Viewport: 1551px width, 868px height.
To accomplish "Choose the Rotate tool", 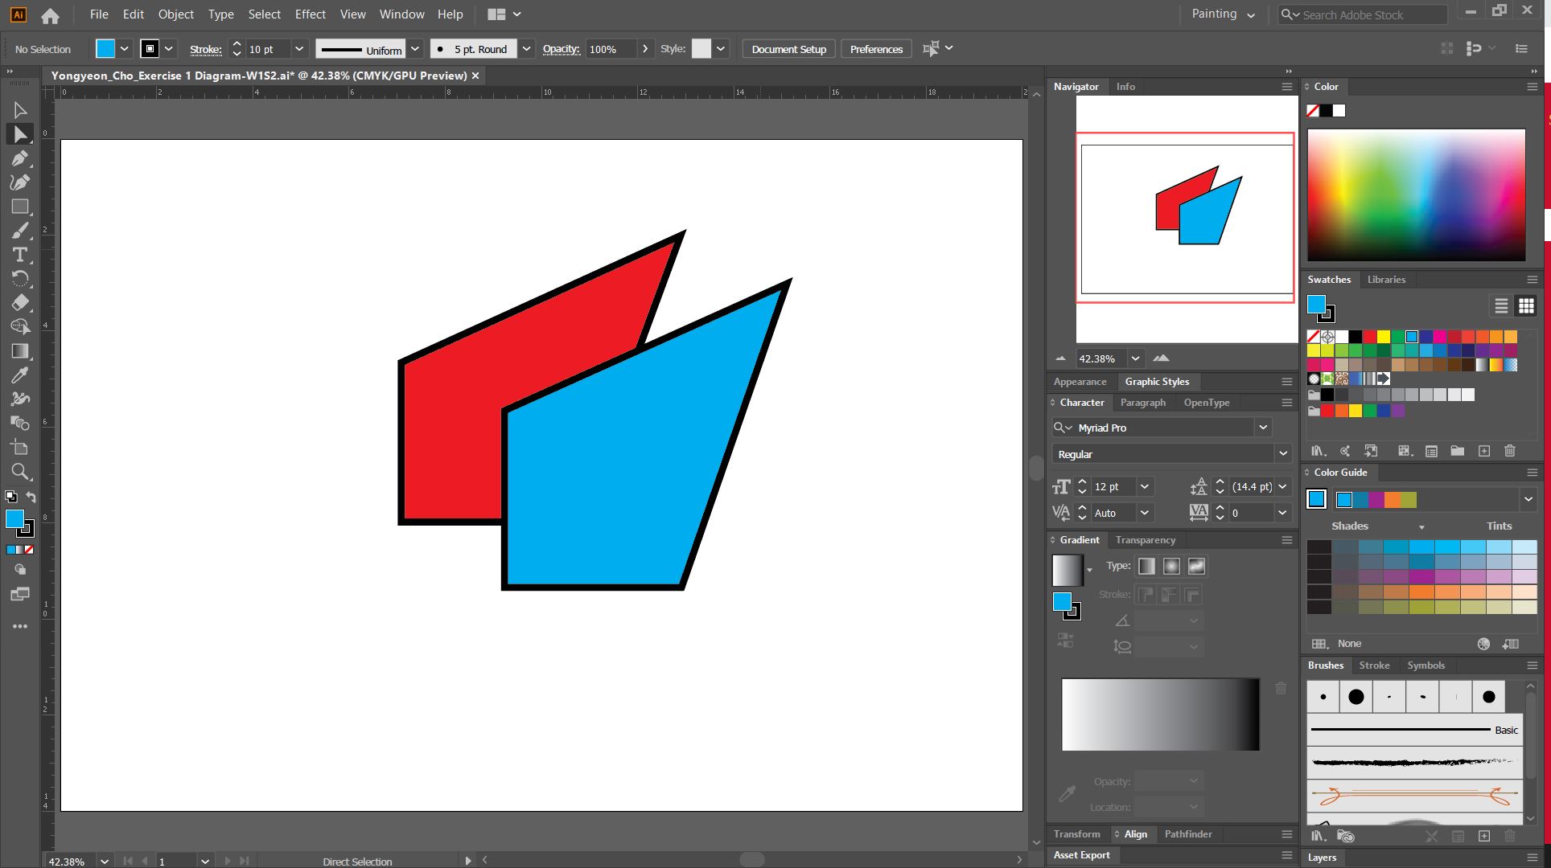I will [20, 279].
